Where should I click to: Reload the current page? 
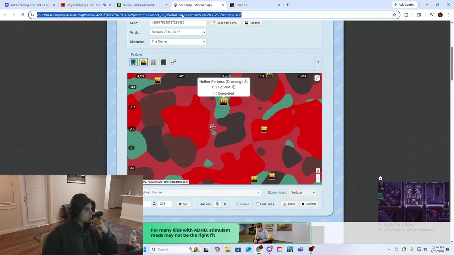coord(22,15)
